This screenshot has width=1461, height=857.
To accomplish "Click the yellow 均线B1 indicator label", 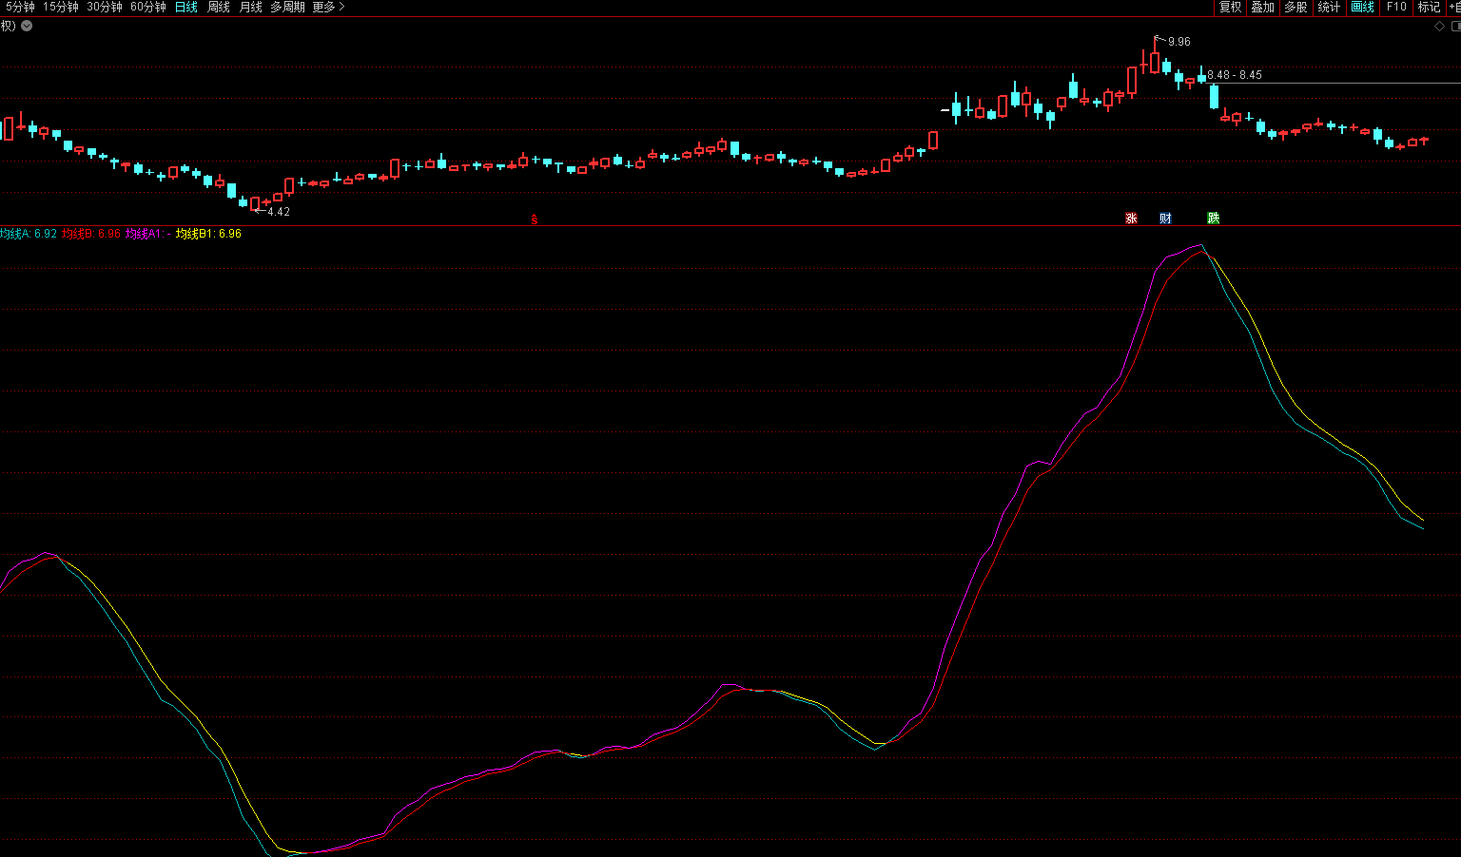I will [208, 234].
